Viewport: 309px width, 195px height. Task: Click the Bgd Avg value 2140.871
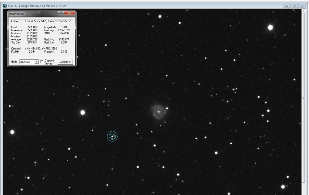64,40
